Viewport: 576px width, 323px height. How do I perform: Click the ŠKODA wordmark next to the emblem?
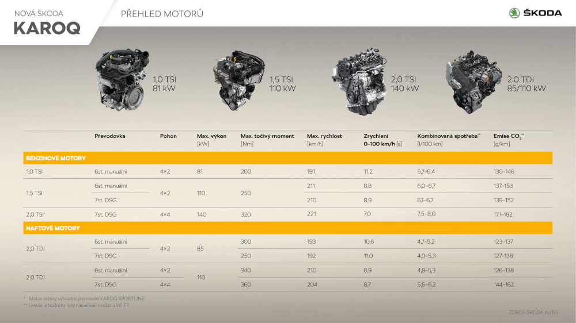(542, 13)
